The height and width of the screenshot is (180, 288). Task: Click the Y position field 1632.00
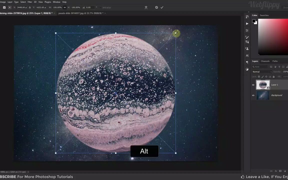pos(41,7)
